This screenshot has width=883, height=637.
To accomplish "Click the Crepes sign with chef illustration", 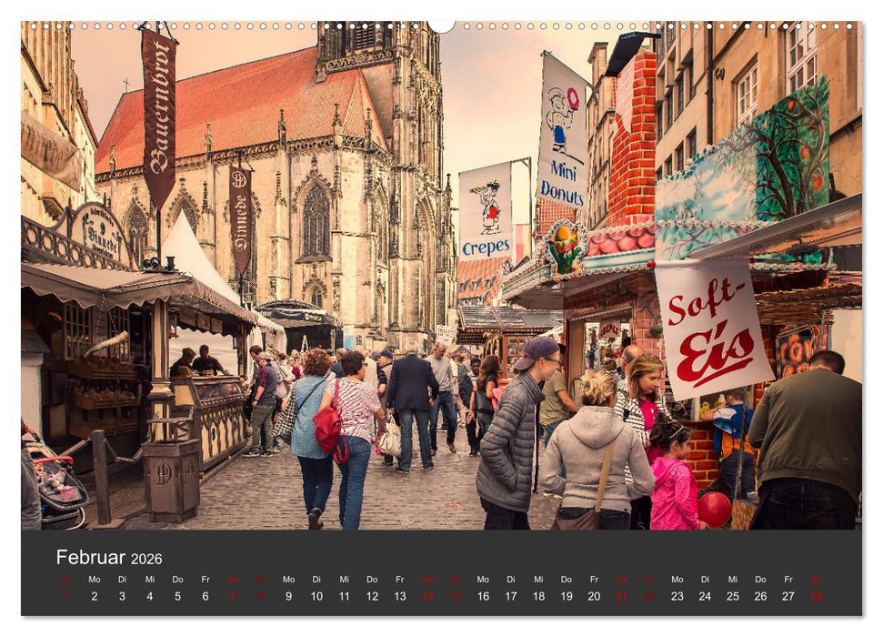I will (488, 211).
